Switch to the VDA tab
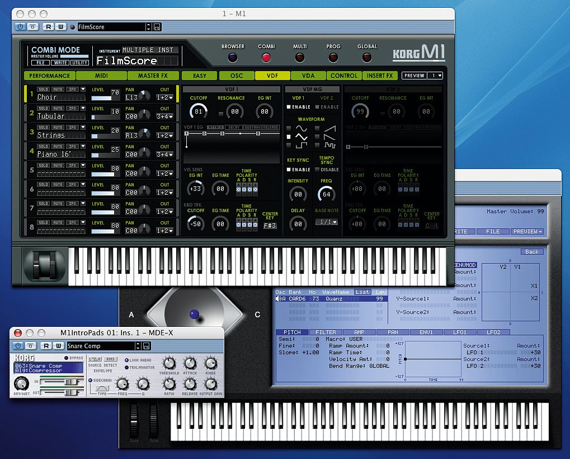Image resolution: width=570 pixels, height=459 pixels. coord(308,76)
